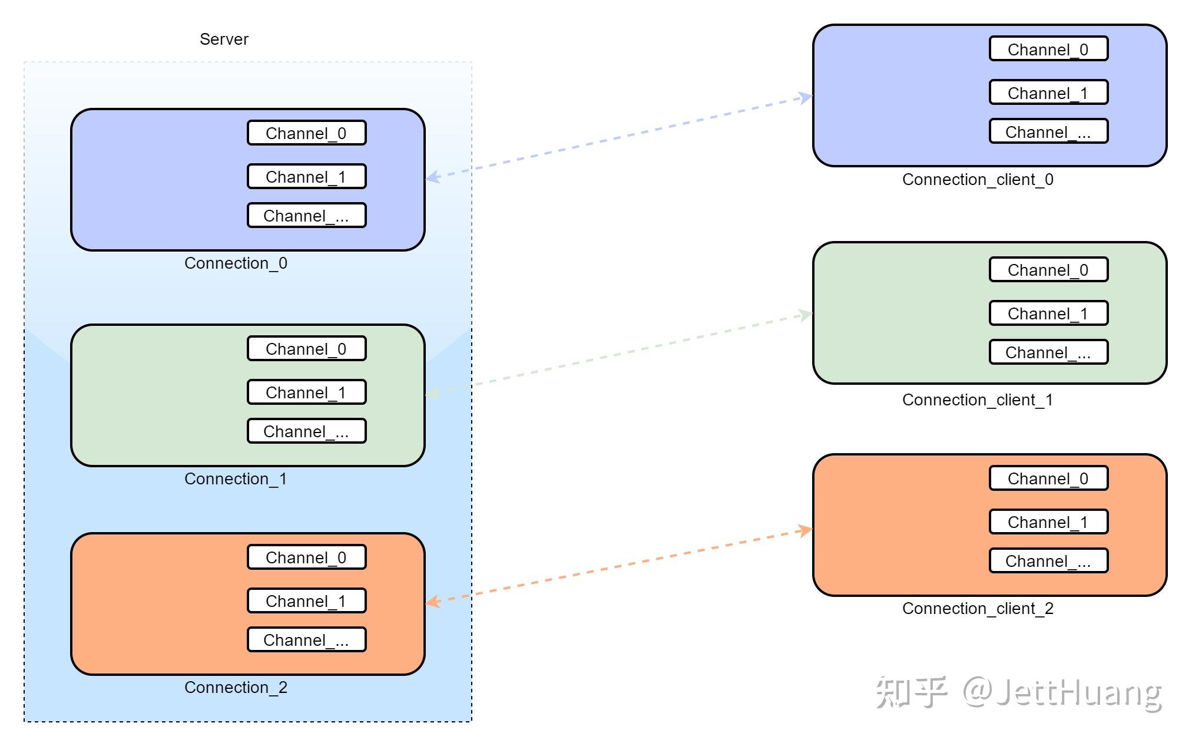
Task: Click the Connection_client_0 caption text
Action: point(978,180)
